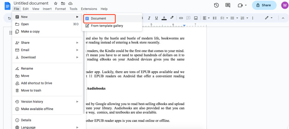The image size is (289, 129).
Task: Choose From template gallery
Action: tap(112, 26)
